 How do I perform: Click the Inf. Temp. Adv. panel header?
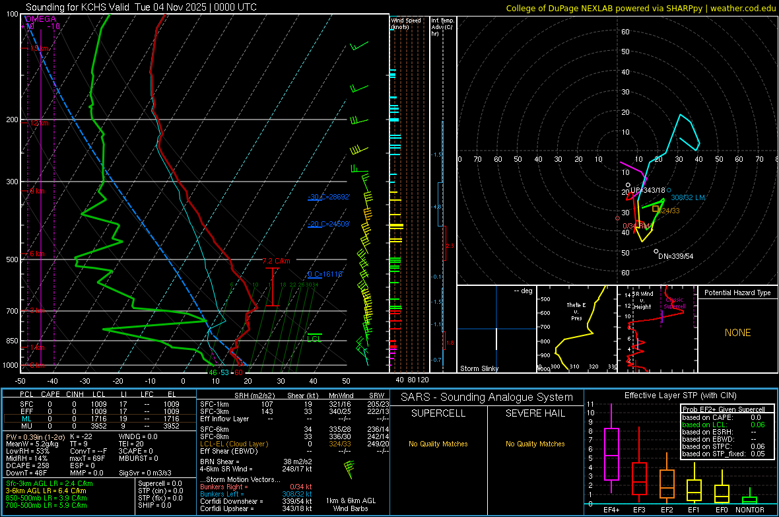click(442, 27)
